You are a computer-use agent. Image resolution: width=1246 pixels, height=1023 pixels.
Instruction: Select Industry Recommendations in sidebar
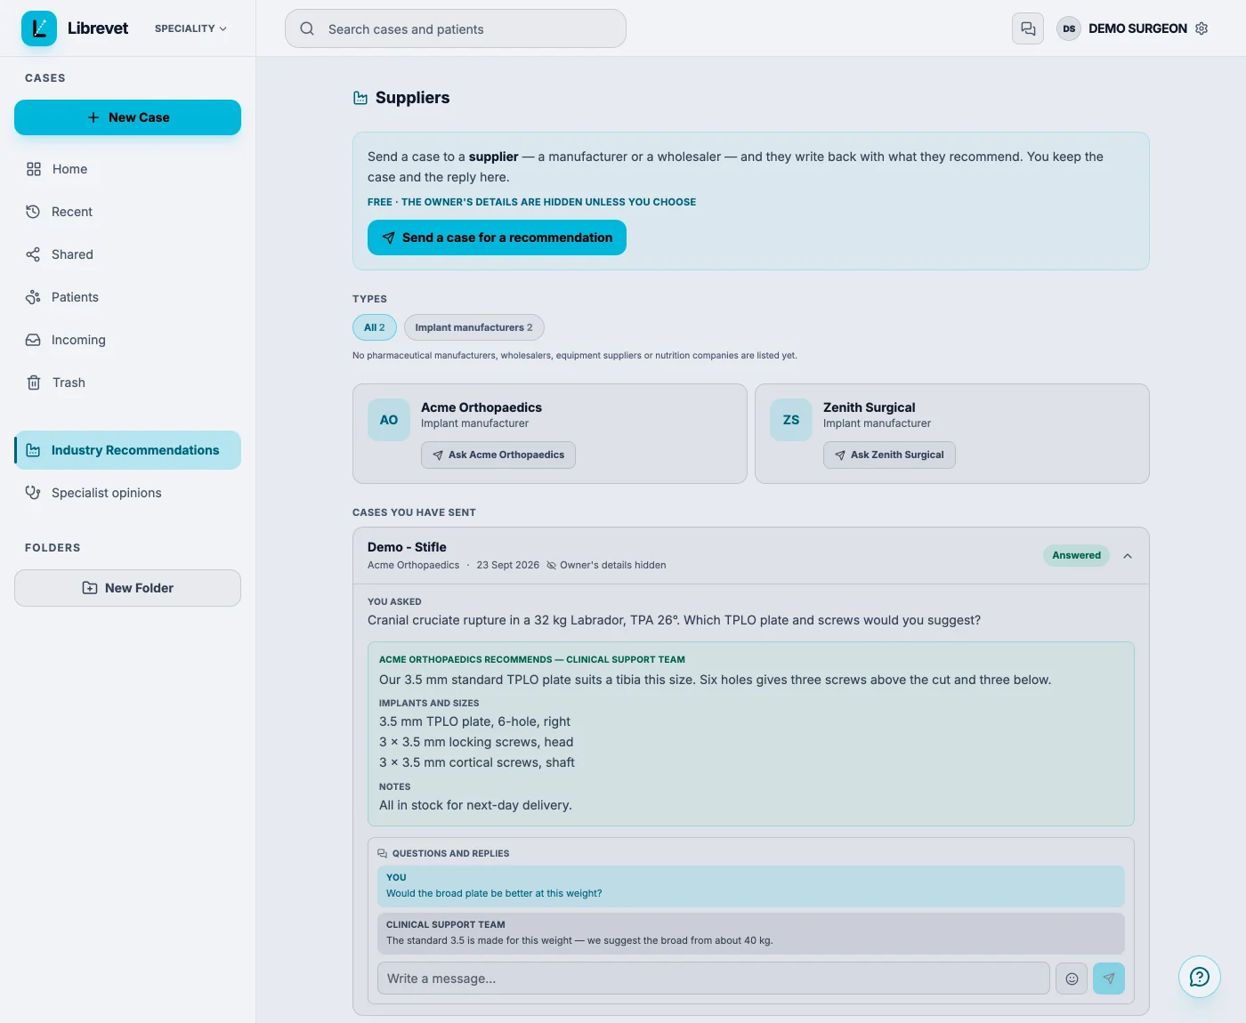127,450
